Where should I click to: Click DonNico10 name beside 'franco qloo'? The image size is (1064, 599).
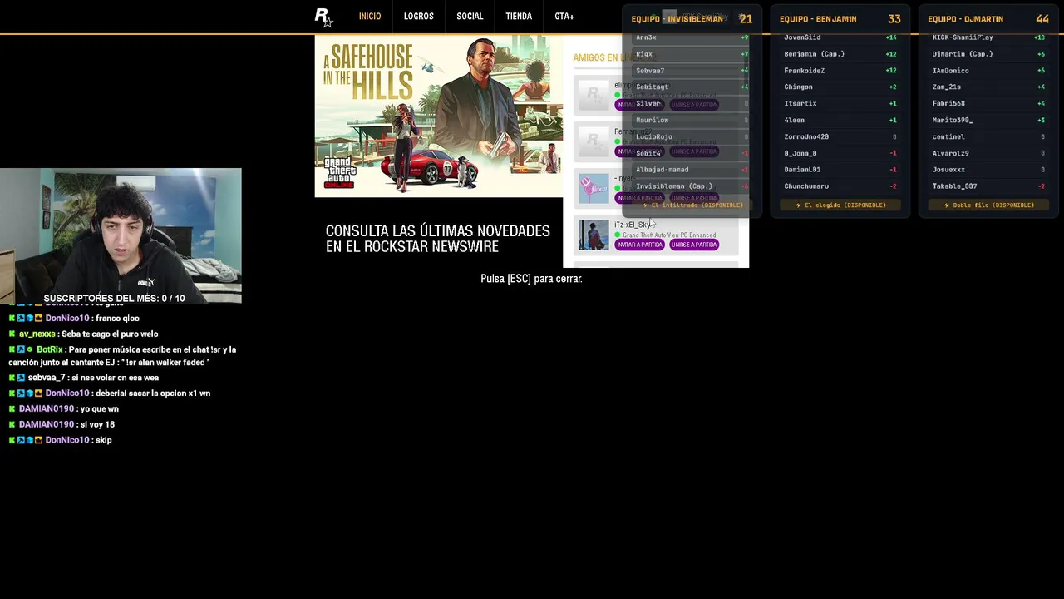point(67,319)
